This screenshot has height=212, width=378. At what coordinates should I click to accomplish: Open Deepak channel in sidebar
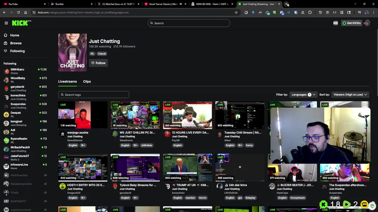[25, 114]
